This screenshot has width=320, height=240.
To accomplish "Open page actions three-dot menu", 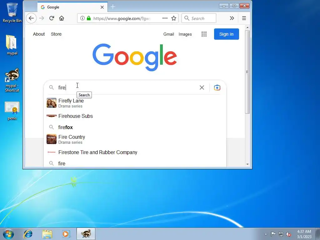I will 165,18.
